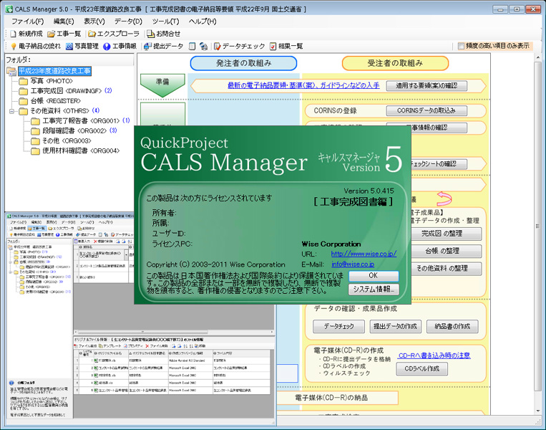Open the 編集(E) menu
Image resolution: width=546 pixels, height=430 pixels.
64,21
